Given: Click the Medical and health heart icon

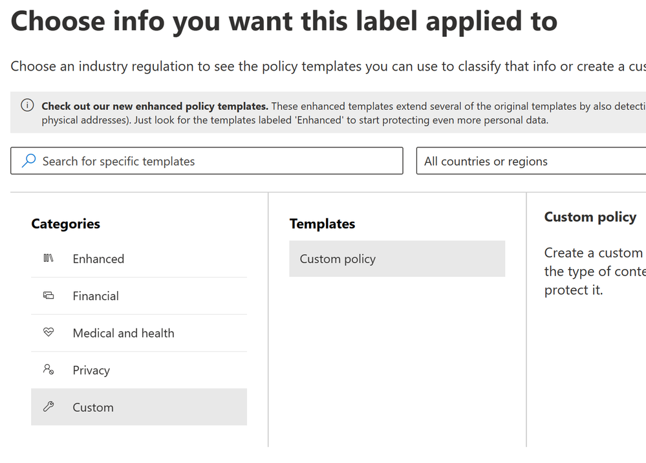Looking at the screenshot, I should [48, 332].
